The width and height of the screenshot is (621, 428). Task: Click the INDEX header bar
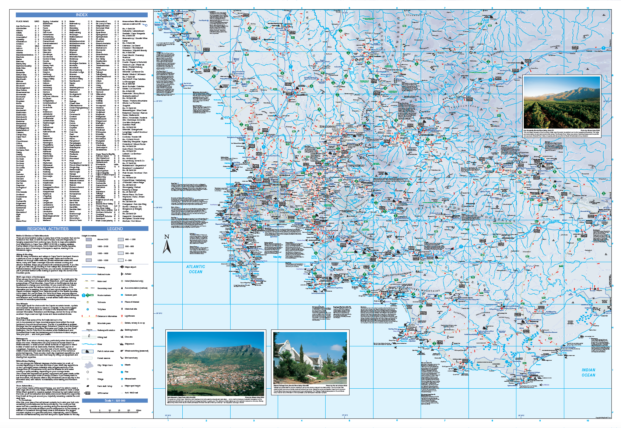point(82,15)
